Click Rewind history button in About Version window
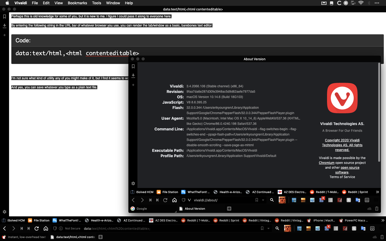 150,200
